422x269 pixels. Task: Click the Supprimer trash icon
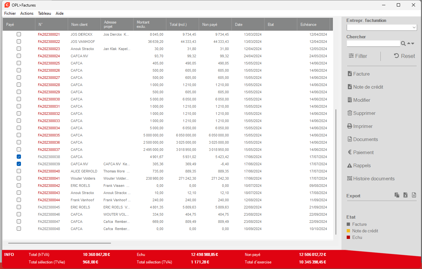350,113
